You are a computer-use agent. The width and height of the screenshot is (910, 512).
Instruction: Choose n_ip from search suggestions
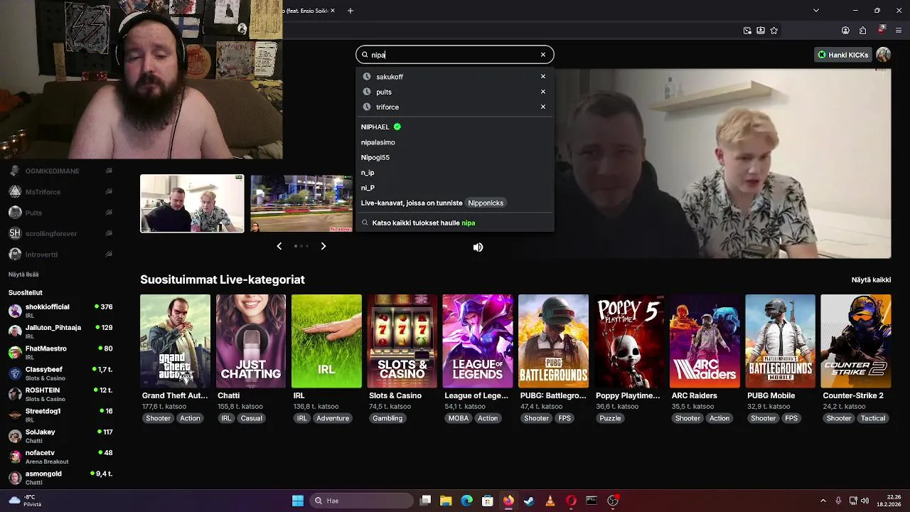tap(368, 173)
